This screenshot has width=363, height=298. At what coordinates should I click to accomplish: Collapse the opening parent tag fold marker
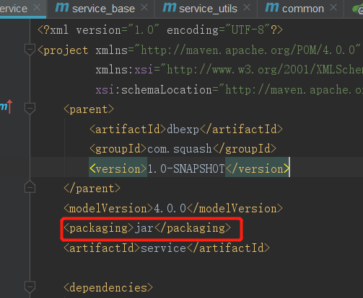pos(30,109)
